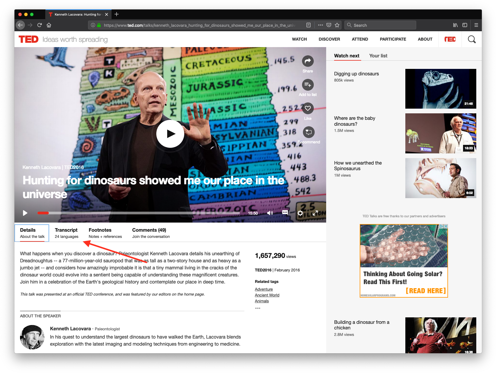Open the PARTICIPATE menu
Screen dimensions: 496x373
[x=393, y=39]
